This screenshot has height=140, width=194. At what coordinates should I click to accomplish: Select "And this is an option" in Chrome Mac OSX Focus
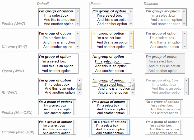point(111,129)
